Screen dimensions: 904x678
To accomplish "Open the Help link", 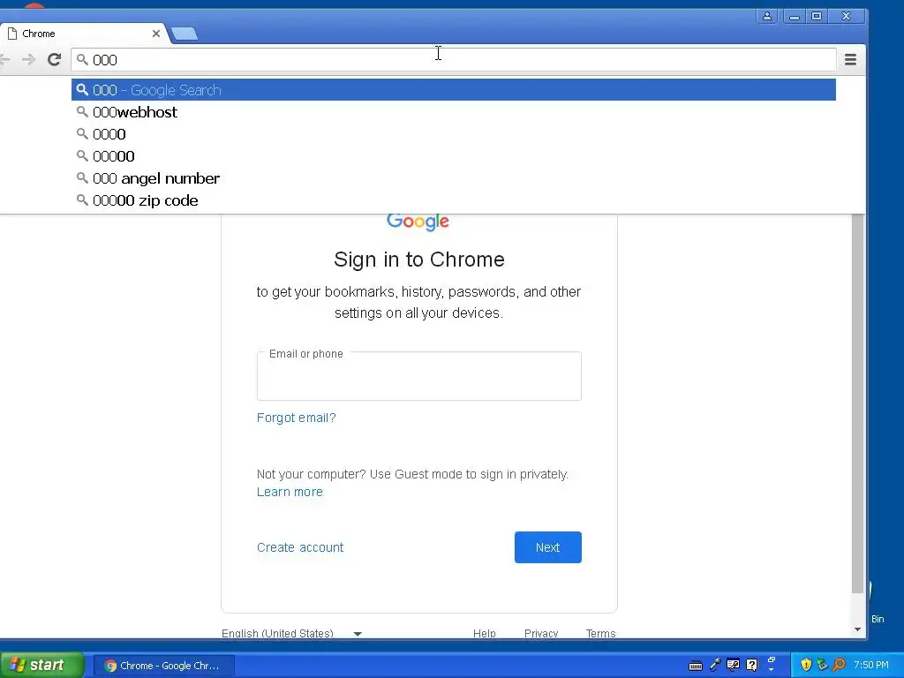I will [485, 633].
